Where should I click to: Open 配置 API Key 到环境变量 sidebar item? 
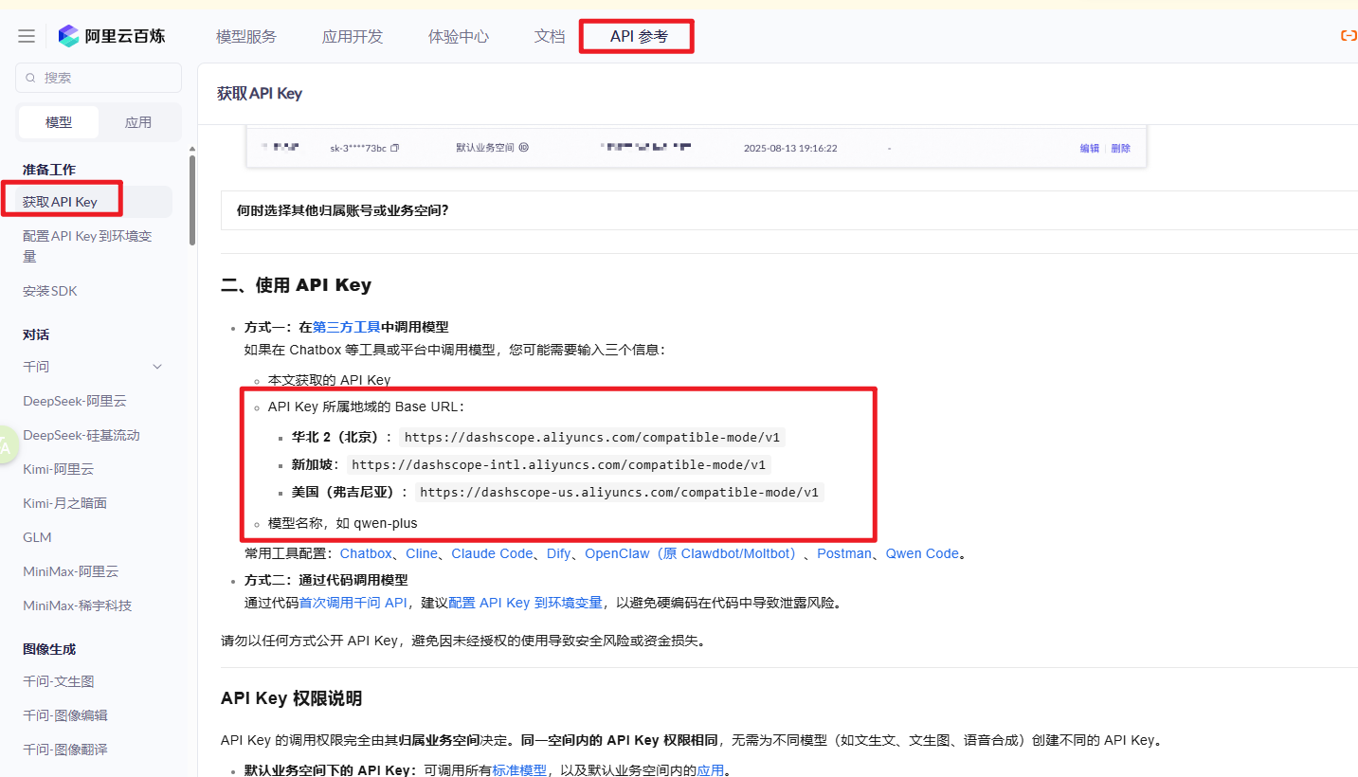(88, 246)
